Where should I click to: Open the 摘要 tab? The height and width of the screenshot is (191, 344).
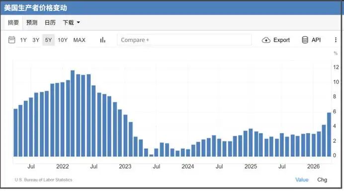[x=13, y=22]
